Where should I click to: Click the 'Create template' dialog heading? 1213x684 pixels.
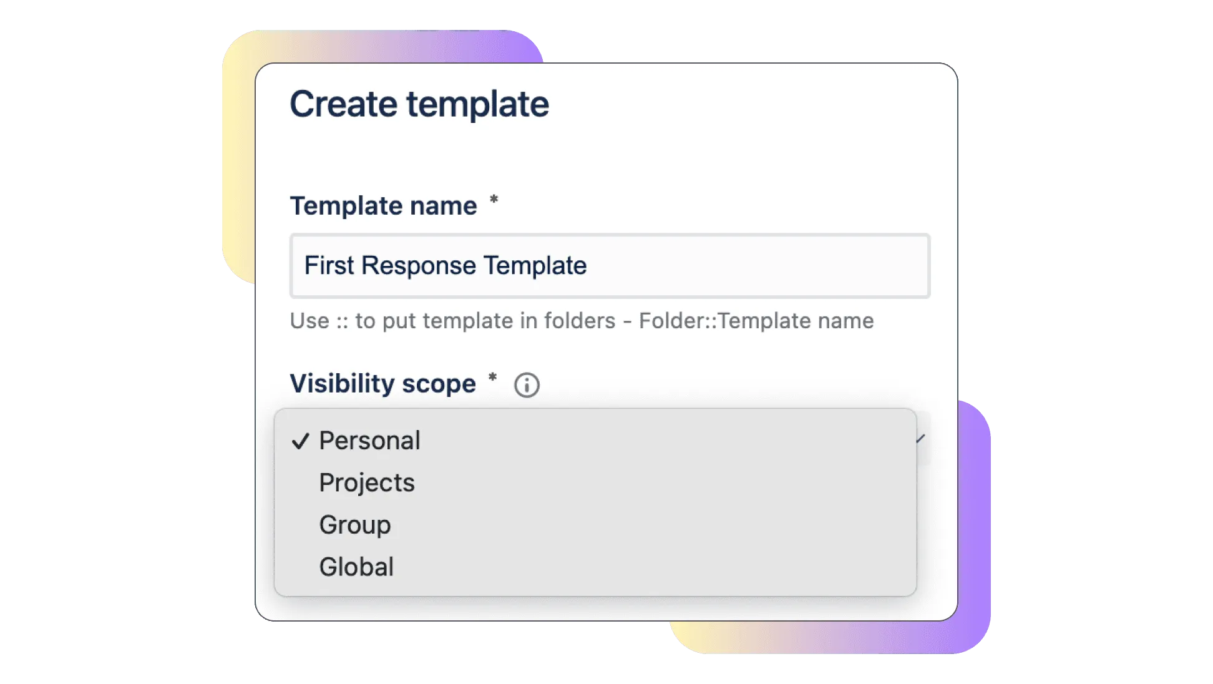coord(419,104)
